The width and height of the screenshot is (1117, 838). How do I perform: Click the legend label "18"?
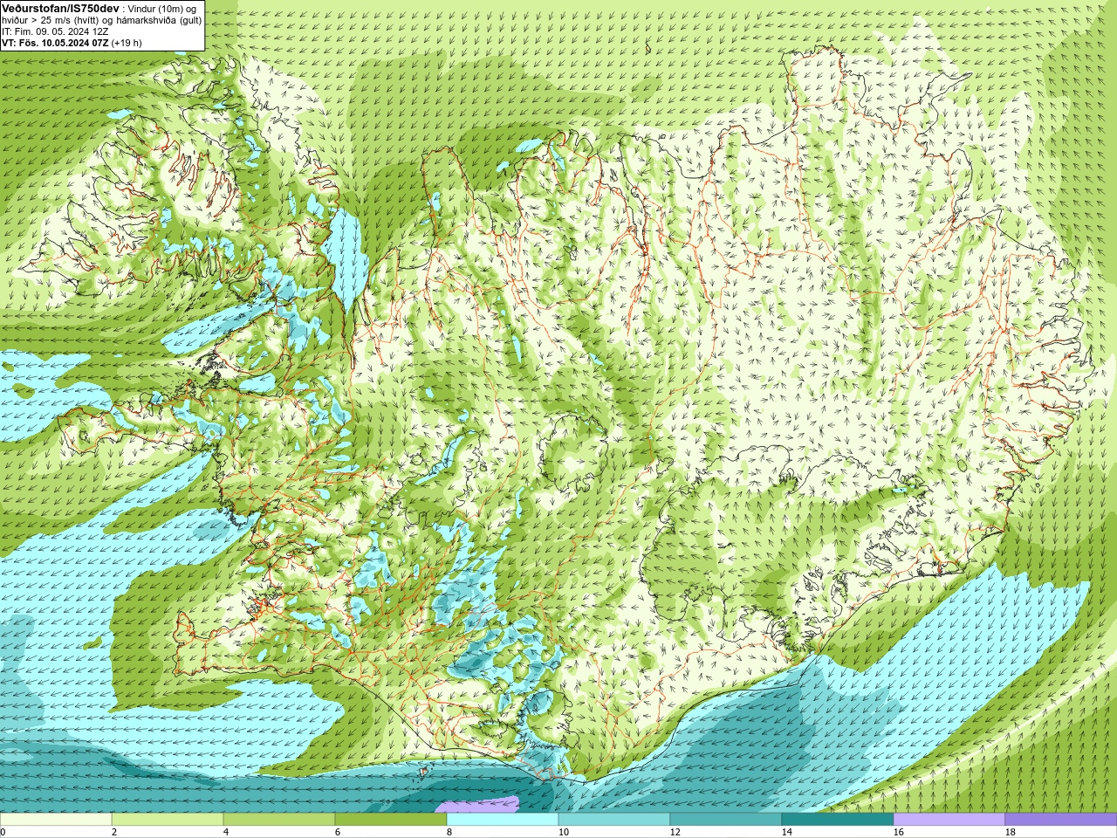click(x=1010, y=832)
